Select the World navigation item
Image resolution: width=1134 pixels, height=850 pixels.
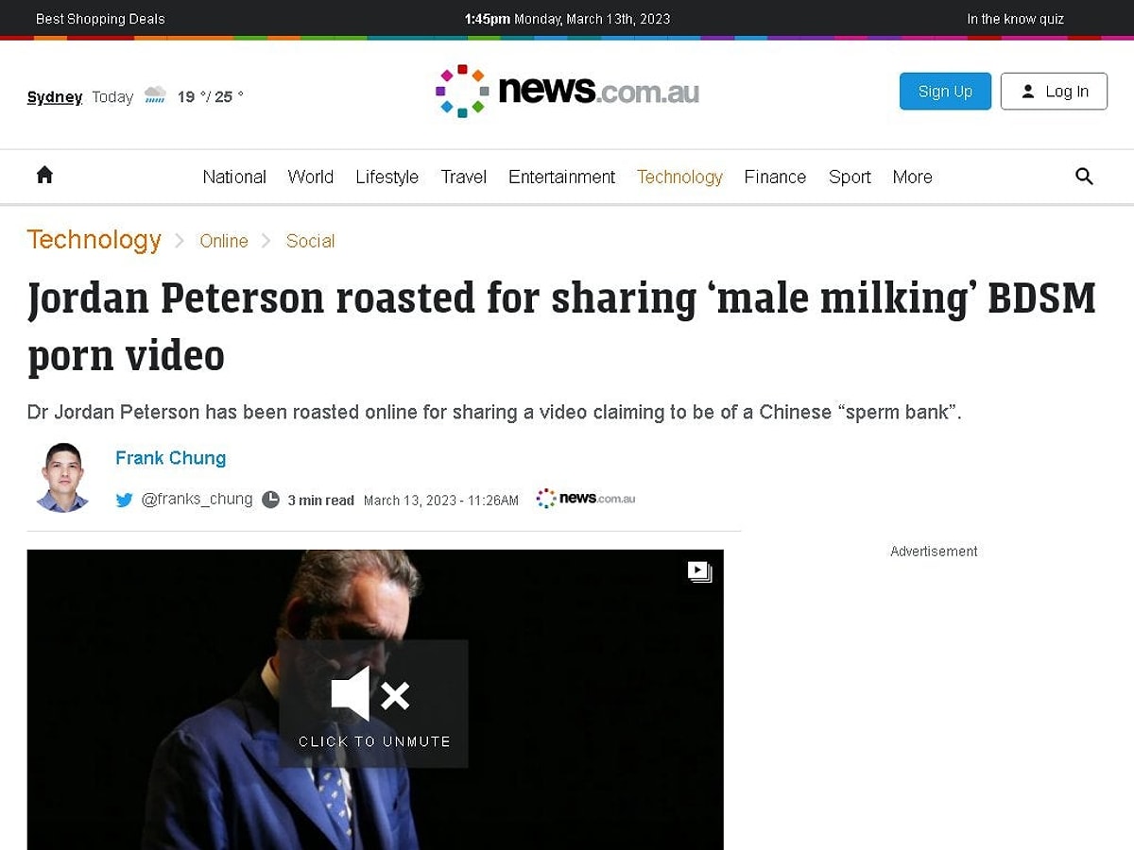tap(311, 177)
